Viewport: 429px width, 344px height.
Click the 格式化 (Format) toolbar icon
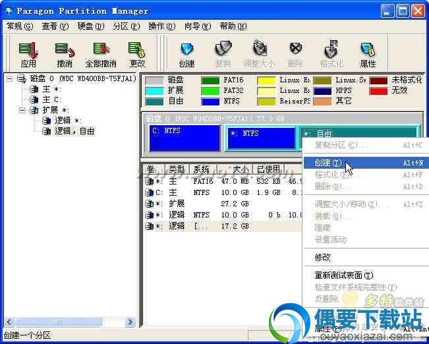(331, 49)
